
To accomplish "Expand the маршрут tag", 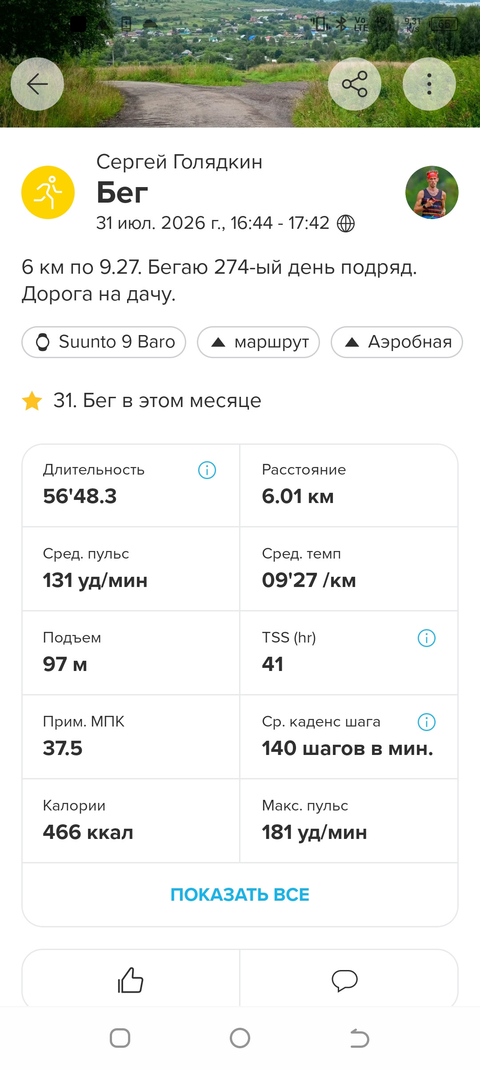I will pos(258,342).
